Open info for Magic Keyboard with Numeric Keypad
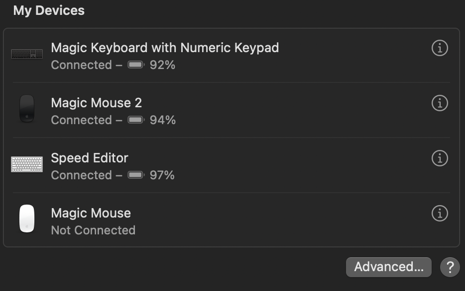Image resolution: width=465 pixels, height=291 pixels. (439, 48)
